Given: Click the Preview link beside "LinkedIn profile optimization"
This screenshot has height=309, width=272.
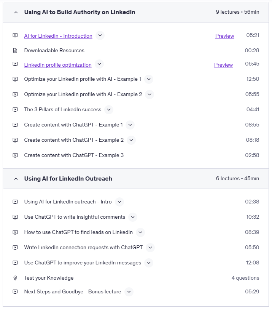Looking at the screenshot, I should (x=223, y=65).
